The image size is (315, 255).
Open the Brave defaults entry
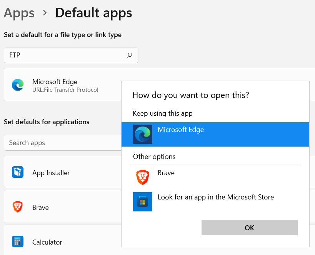63,206
